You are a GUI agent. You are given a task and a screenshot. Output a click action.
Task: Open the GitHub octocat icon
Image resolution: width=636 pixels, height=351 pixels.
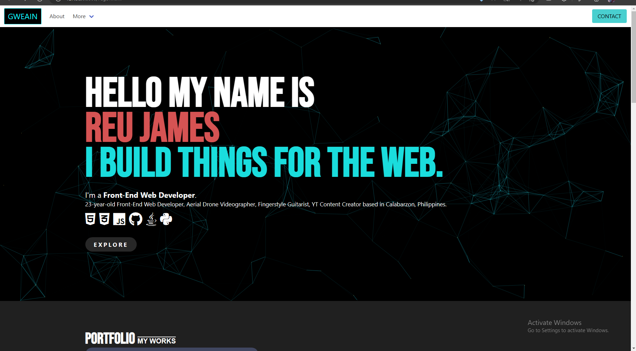pos(136,219)
